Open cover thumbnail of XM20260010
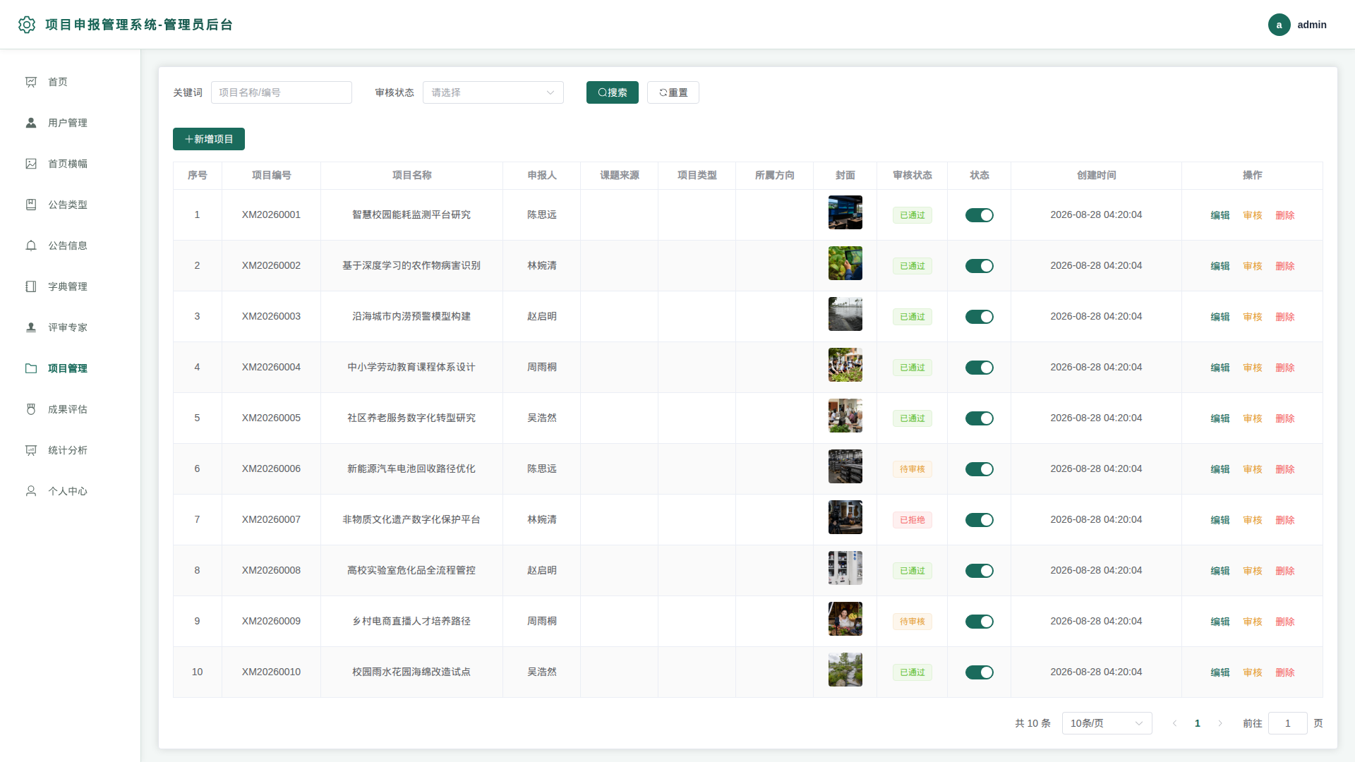Screen dimensions: 1355x762 click(x=845, y=670)
